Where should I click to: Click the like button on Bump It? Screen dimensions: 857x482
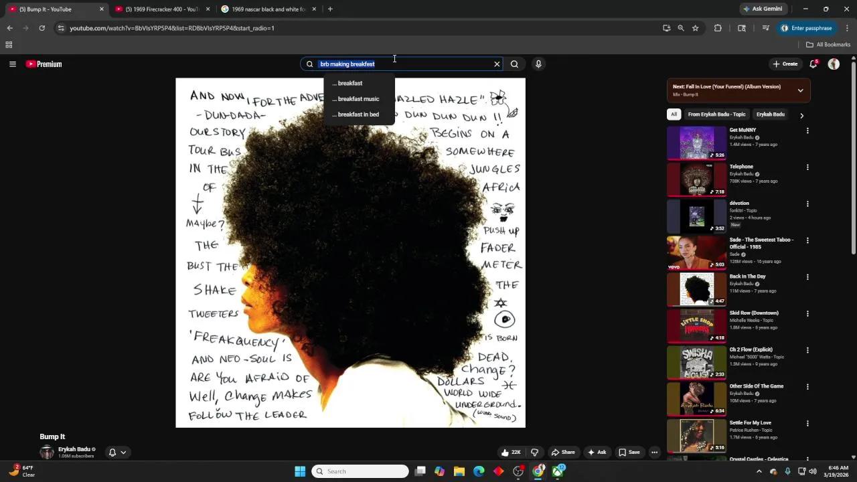tap(510, 452)
